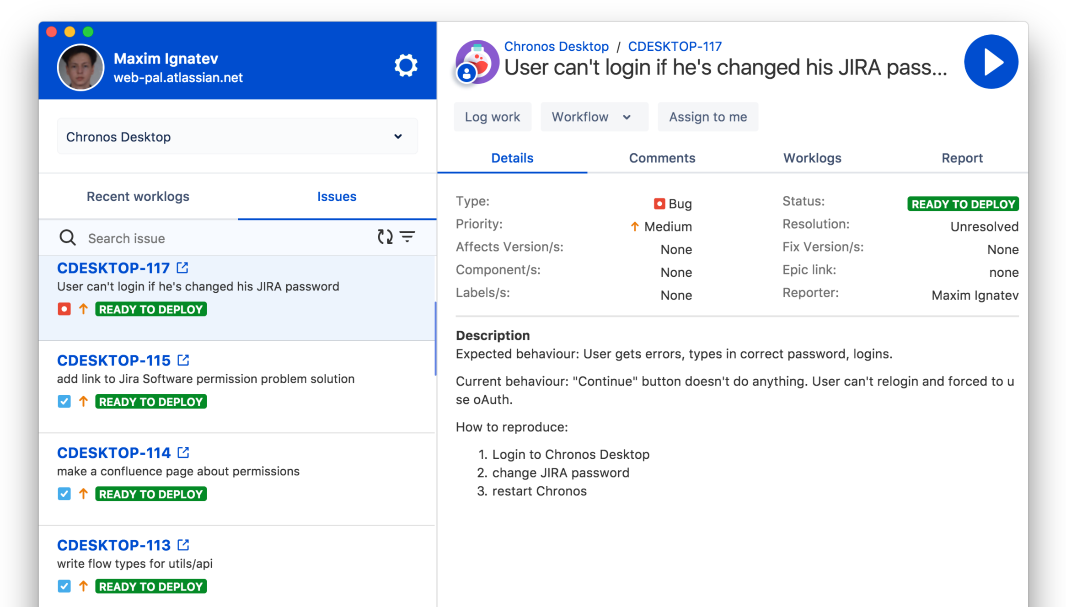This screenshot has width=1066, height=607.
Task: Open the Workflow dropdown
Action: coord(594,117)
